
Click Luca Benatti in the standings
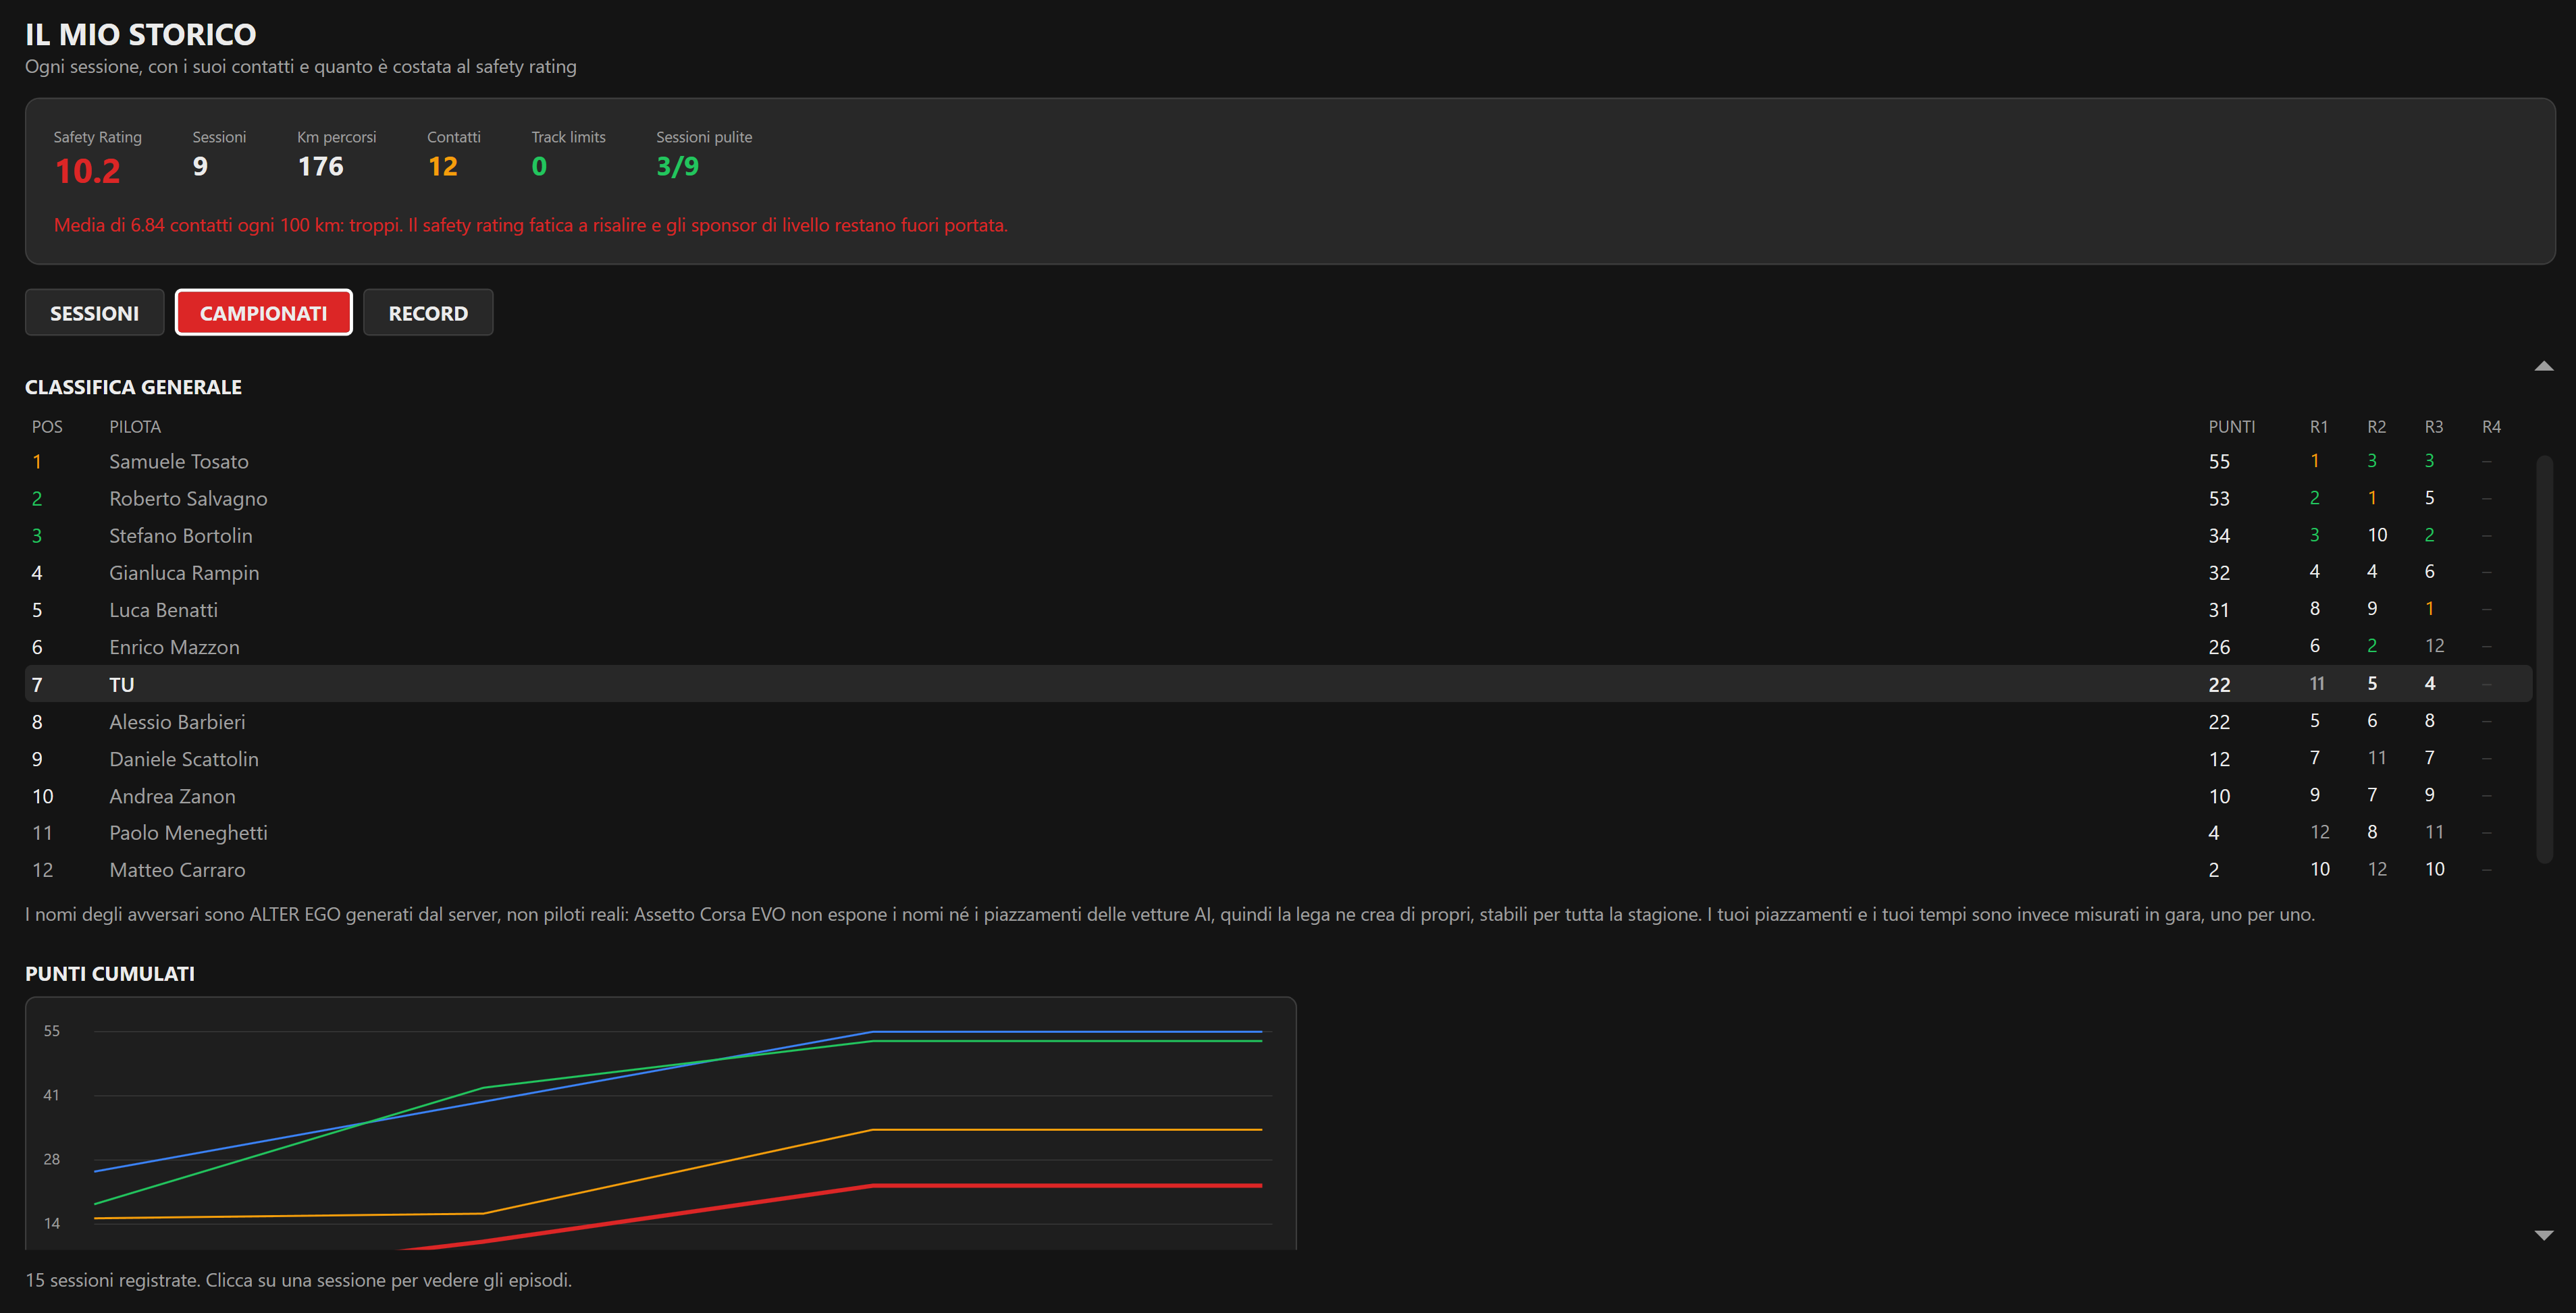[x=163, y=610]
